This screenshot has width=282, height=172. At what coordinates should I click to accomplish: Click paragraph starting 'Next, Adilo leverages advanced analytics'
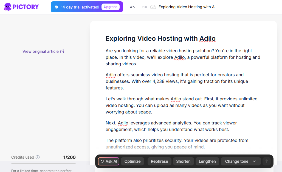click(171, 126)
